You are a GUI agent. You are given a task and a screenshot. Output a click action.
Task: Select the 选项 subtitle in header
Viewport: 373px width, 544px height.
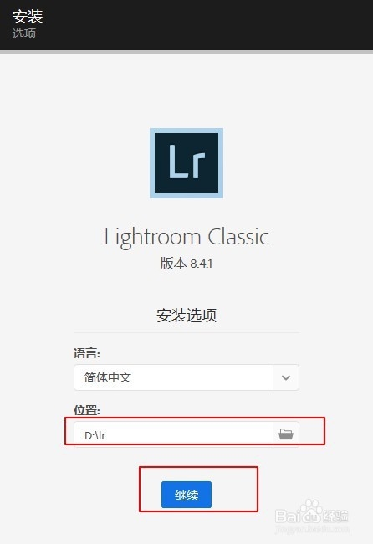pos(24,33)
